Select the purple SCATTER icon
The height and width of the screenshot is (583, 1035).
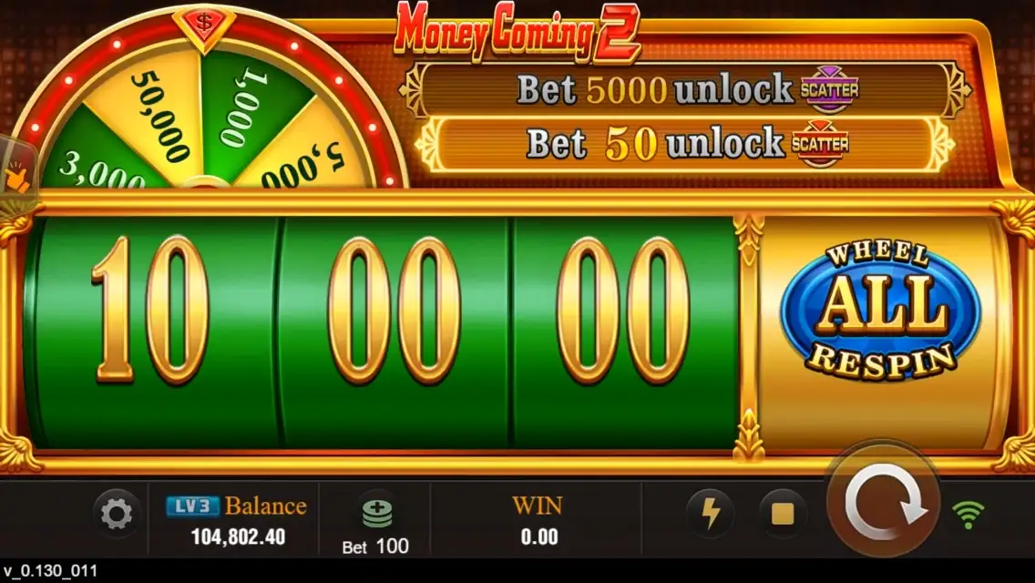(x=830, y=90)
